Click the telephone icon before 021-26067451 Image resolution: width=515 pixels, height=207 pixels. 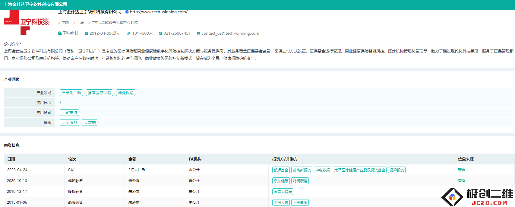pyautogui.click(x=161, y=33)
